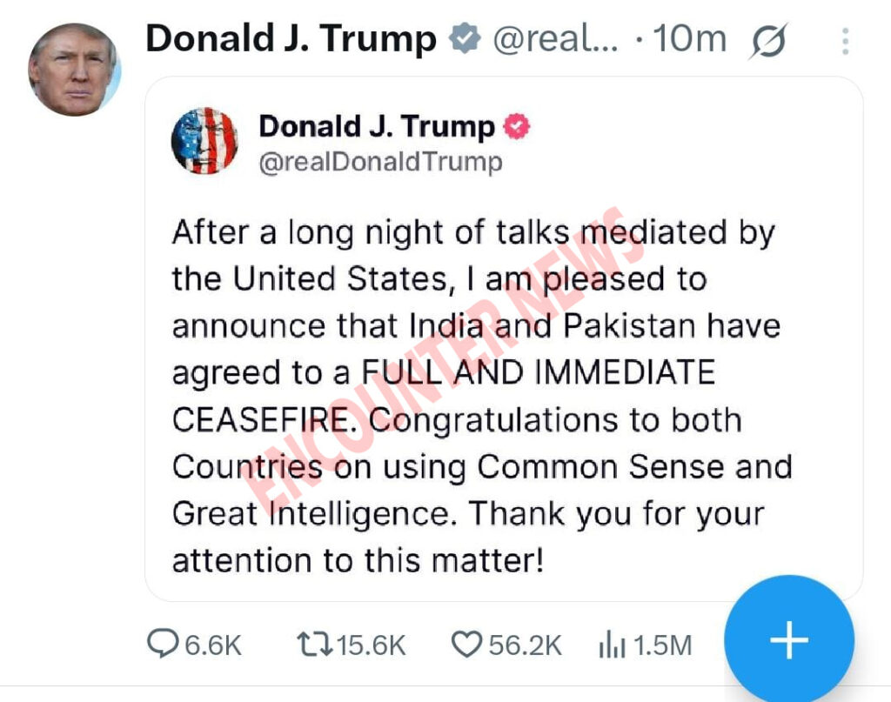891x702 pixels.
Task: Click the Donald J. Trump name inside the quoted post
Action: click(x=377, y=127)
